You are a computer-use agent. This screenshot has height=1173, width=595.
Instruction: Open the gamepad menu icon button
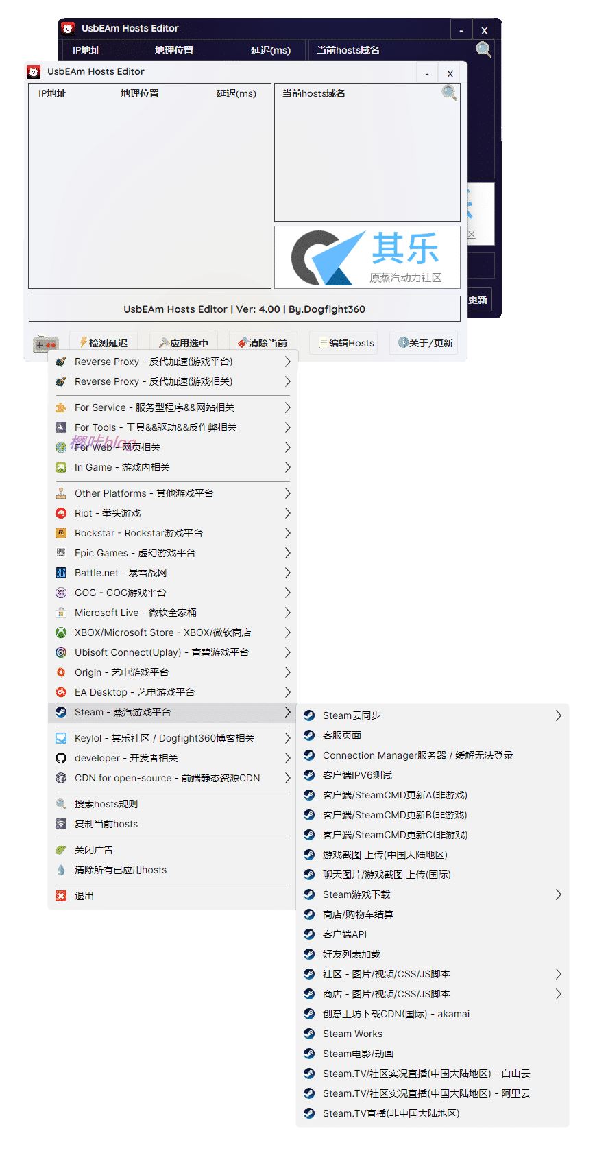pos(45,344)
